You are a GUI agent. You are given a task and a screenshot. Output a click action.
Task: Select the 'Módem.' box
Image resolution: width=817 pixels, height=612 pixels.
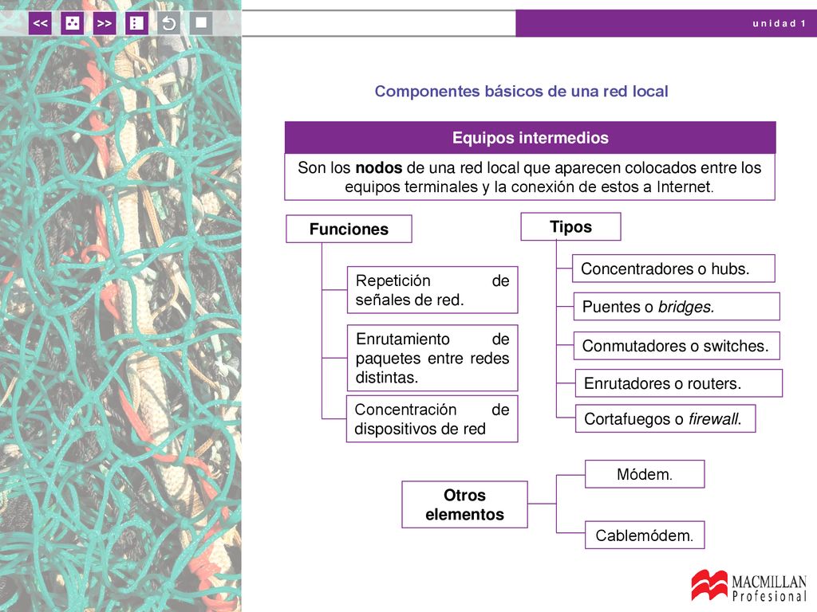(645, 474)
